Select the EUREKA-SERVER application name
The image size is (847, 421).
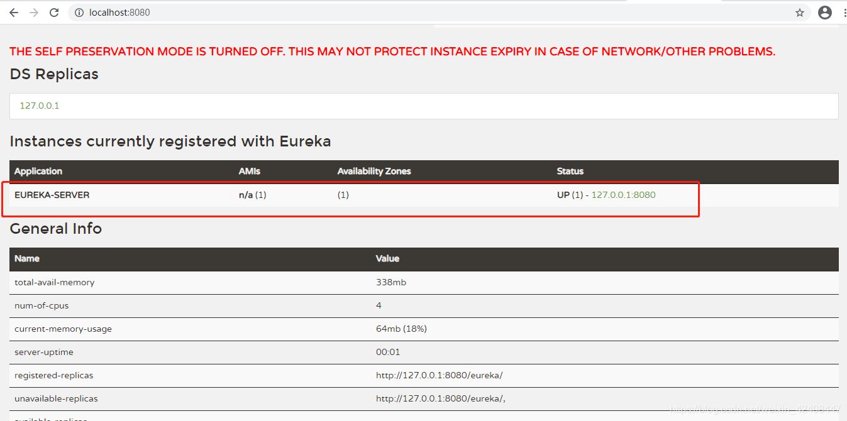[x=52, y=195]
